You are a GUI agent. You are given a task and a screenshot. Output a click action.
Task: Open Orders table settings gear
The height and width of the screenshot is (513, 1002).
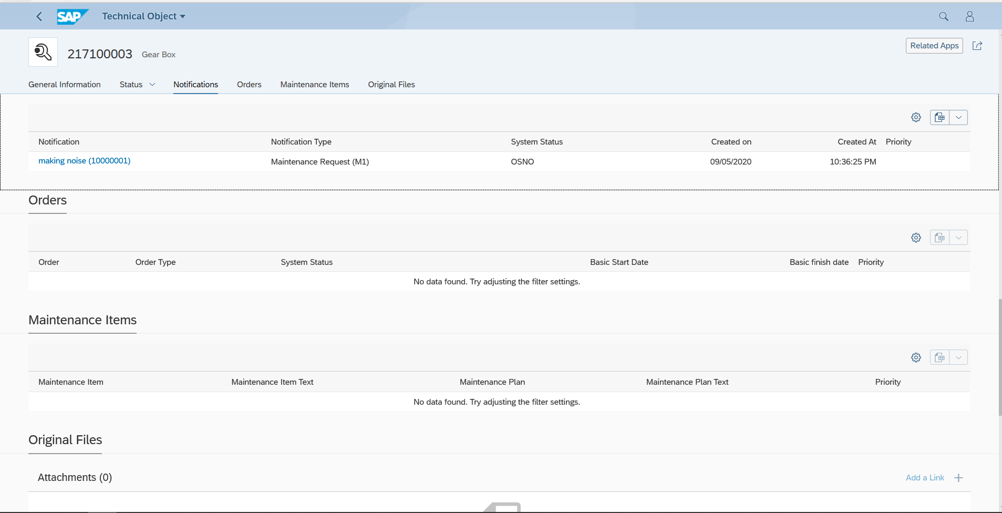click(916, 238)
